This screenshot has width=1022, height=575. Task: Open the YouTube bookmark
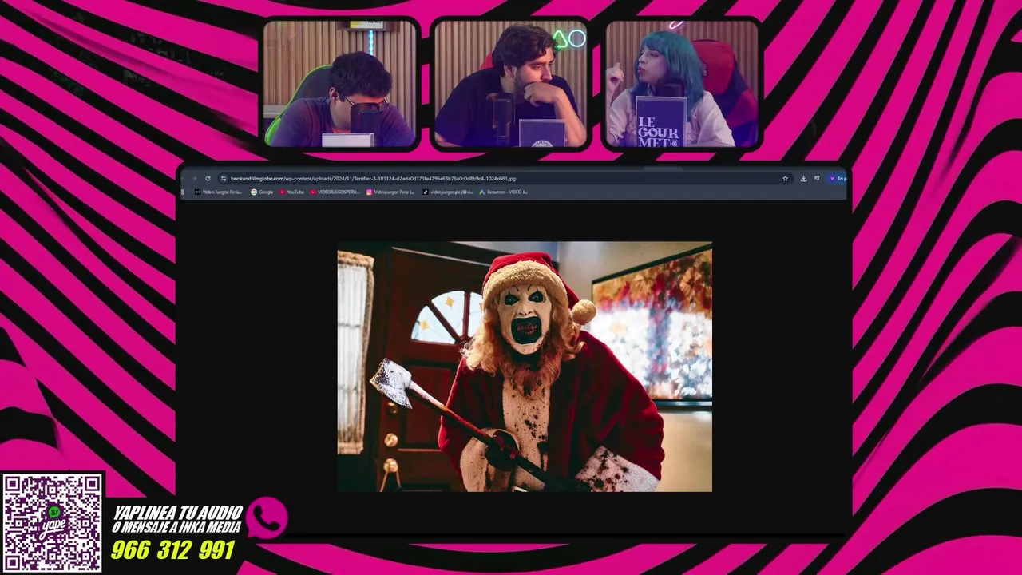(x=291, y=192)
